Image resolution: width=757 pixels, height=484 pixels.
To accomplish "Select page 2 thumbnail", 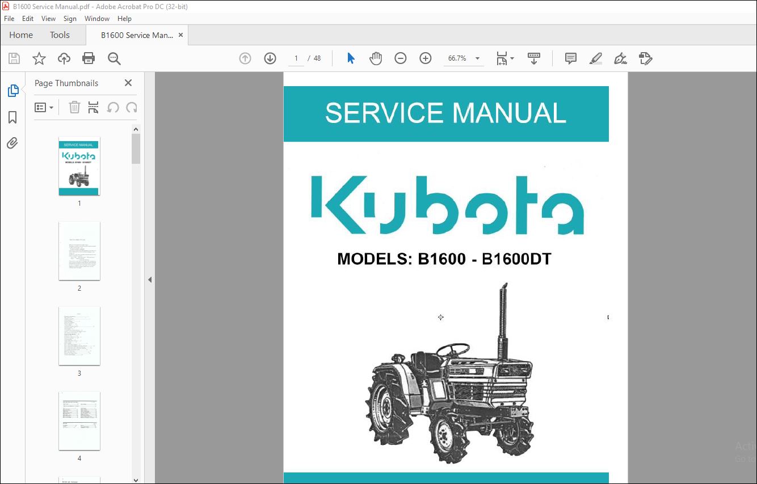I will coord(79,251).
